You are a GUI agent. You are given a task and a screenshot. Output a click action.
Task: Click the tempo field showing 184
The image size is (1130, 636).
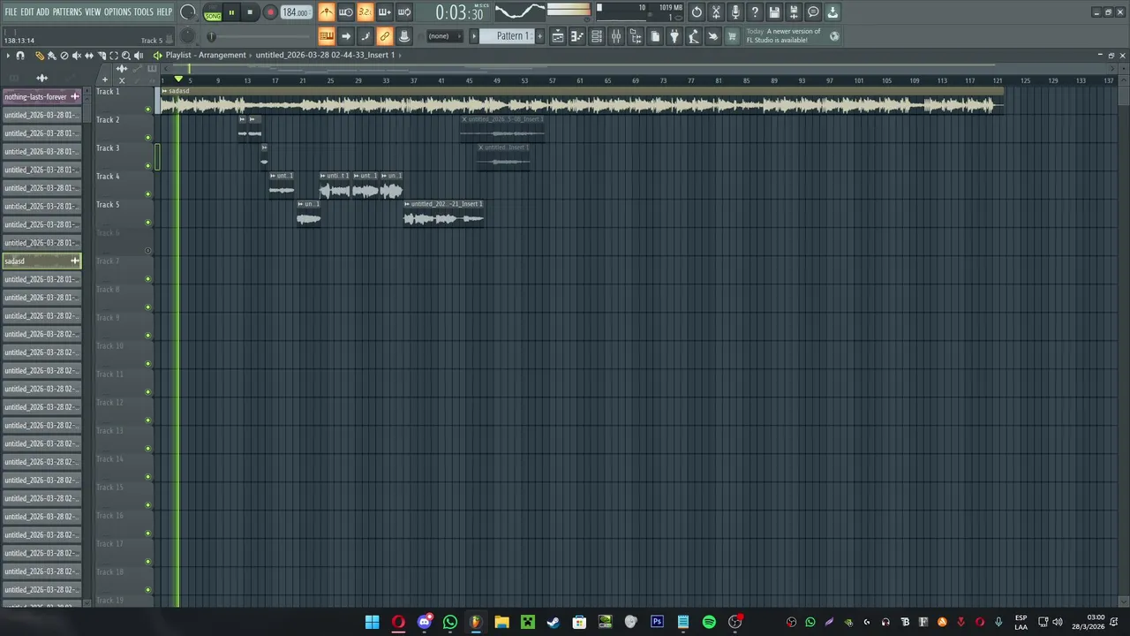tap(295, 12)
